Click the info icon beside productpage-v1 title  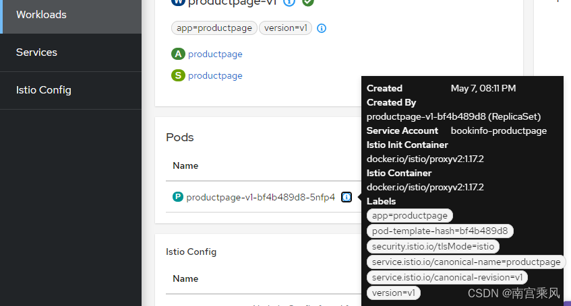pyautogui.click(x=289, y=2)
